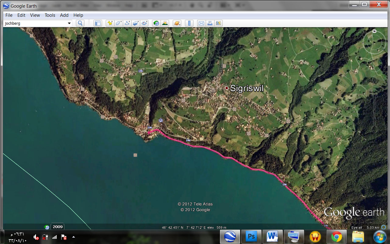The width and height of the screenshot is (390, 244).
Task: Open the Add menu
Action: coord(64,15)
